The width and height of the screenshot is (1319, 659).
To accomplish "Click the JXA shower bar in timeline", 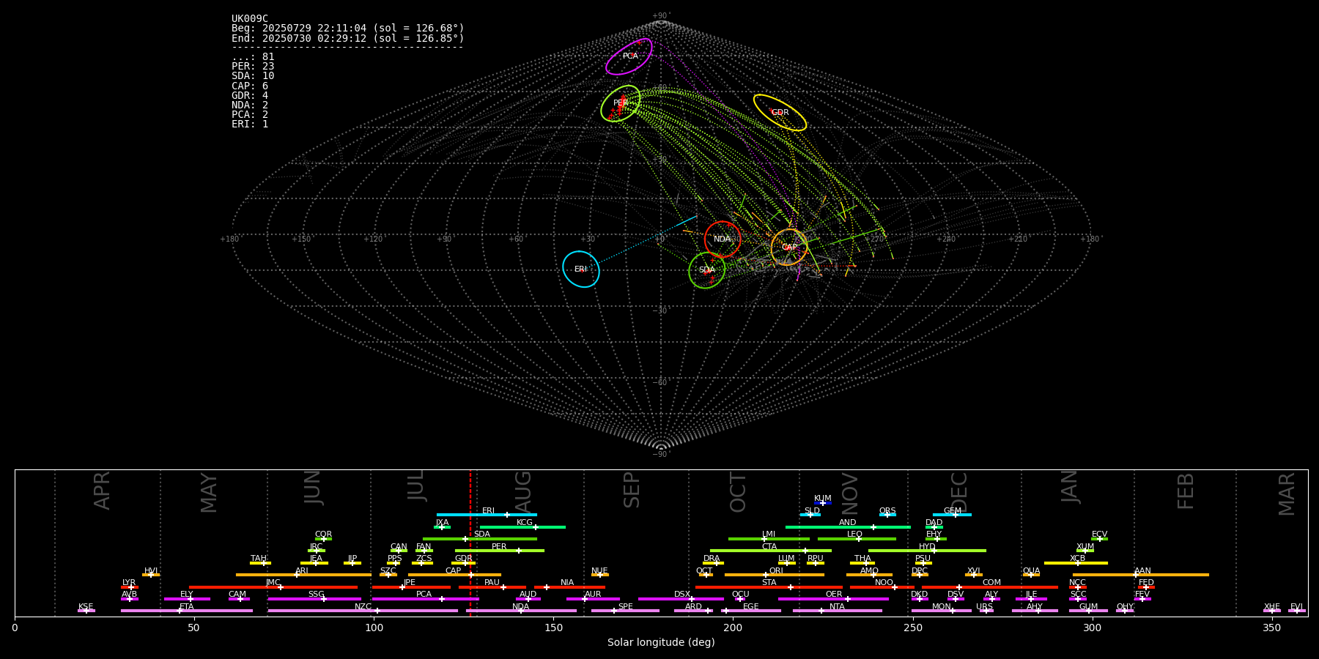I will pyautogui.click(x=442, y=526).
